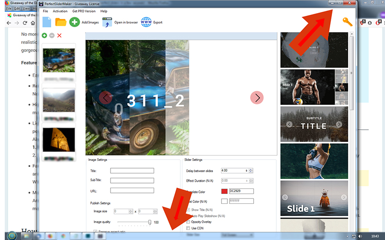The height and width of the screenshot is (240, 385).
Task: Select the blue car slide thumbnail
Action: pos(59,60)
